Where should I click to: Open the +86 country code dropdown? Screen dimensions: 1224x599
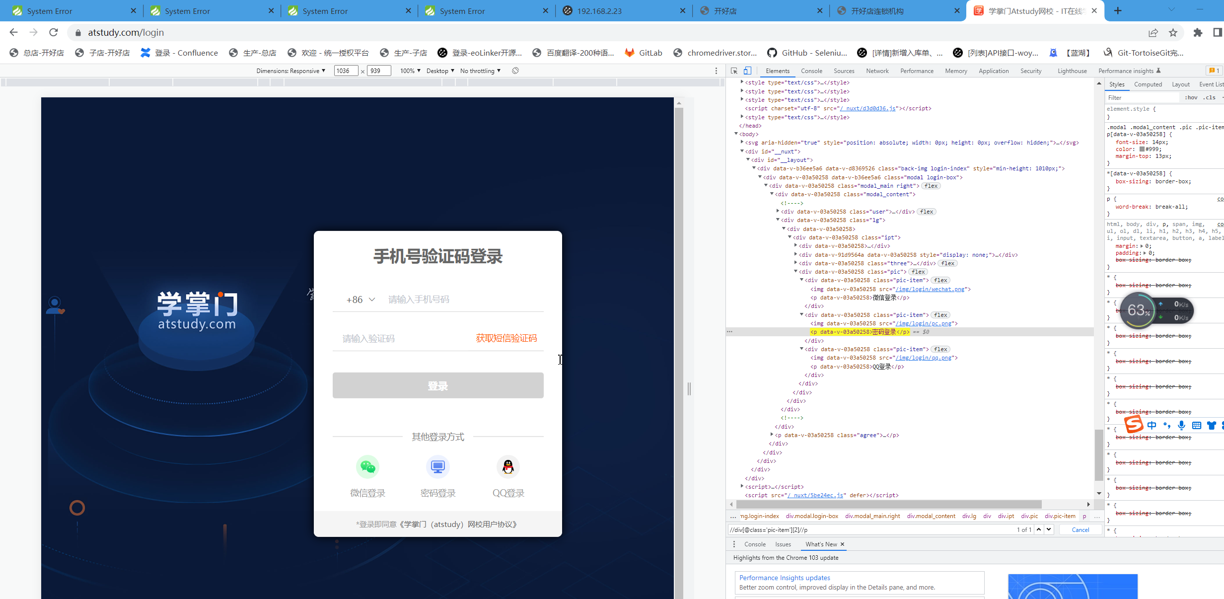[360, 299]
